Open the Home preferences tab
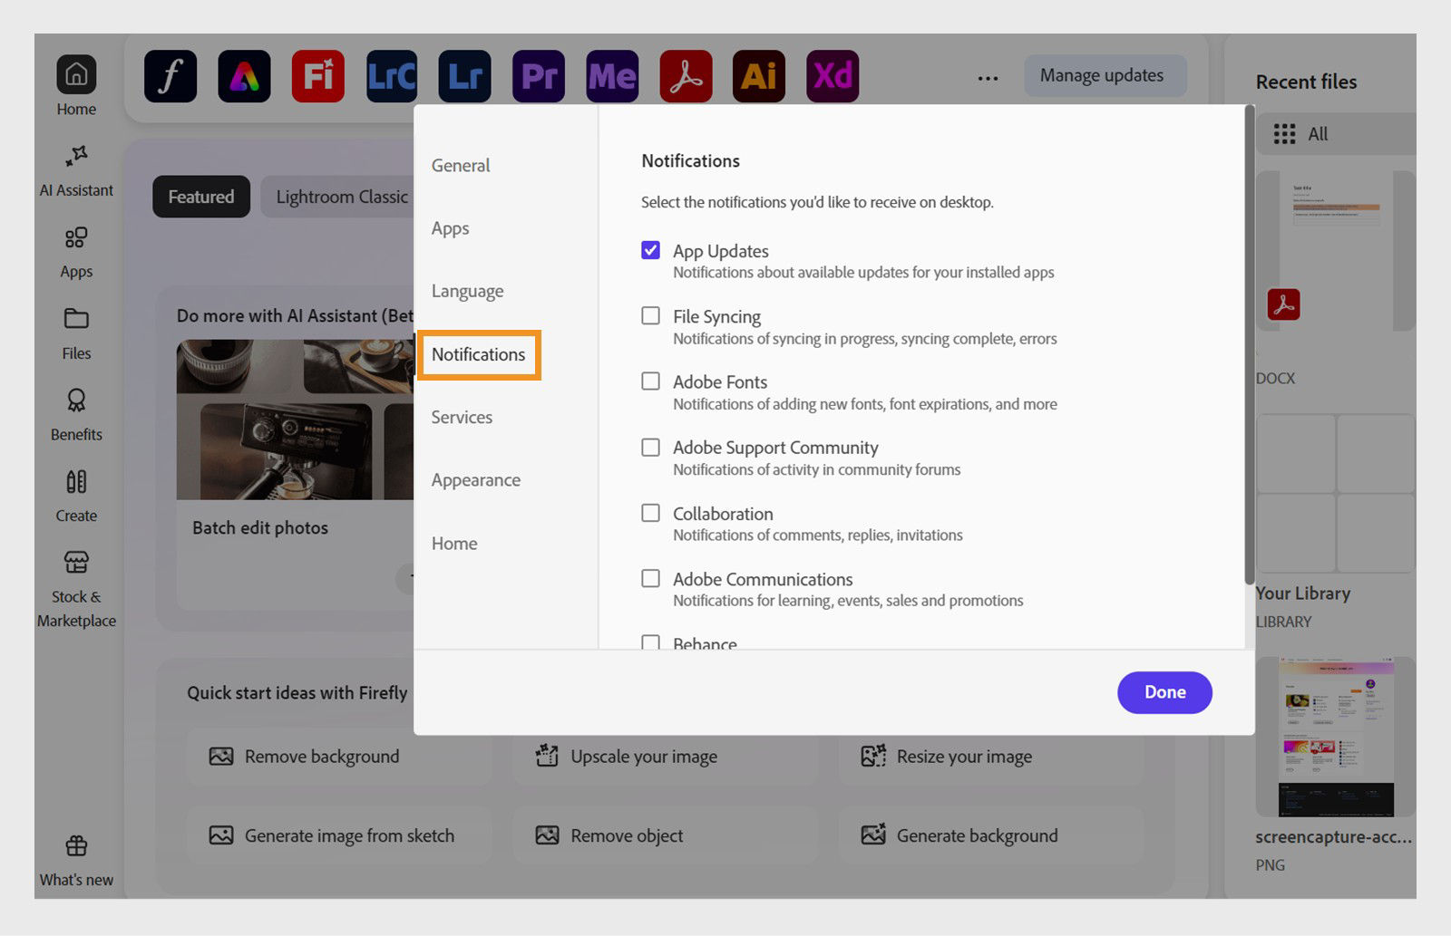Image resolution: width=1451 pixels, height=936 pixels. (454, 544)
